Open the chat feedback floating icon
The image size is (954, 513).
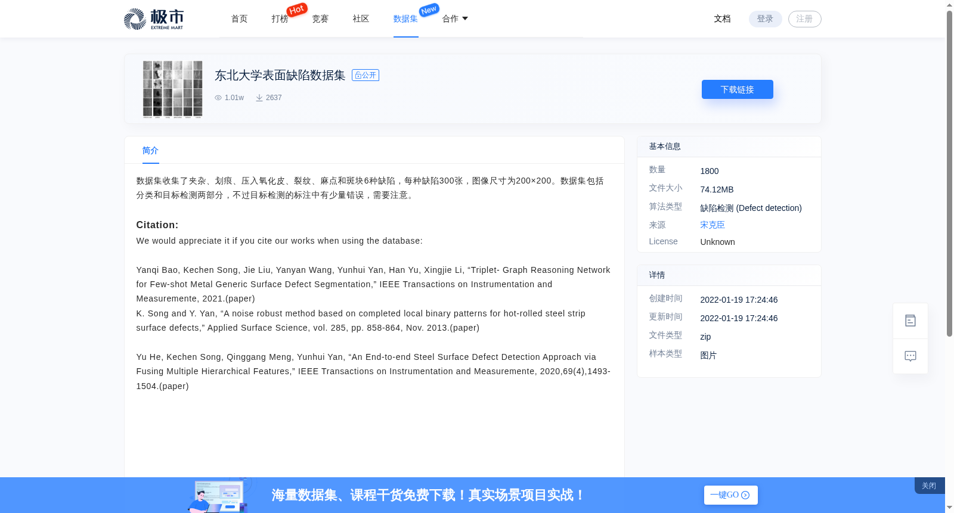click(910, 356)
